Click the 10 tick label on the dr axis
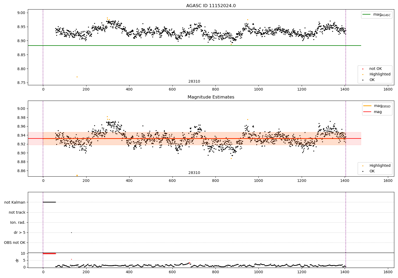Screen dimensions: 398x278 23,253
